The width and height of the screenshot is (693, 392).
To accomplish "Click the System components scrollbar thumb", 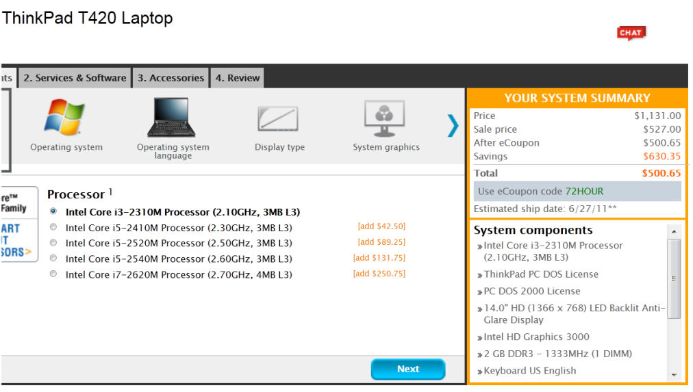I will click(674, 278).
